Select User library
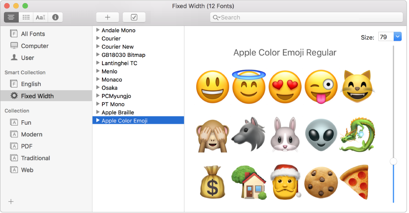Image resolution: width=409 pixels, height=213 pixels. point(28,58)
